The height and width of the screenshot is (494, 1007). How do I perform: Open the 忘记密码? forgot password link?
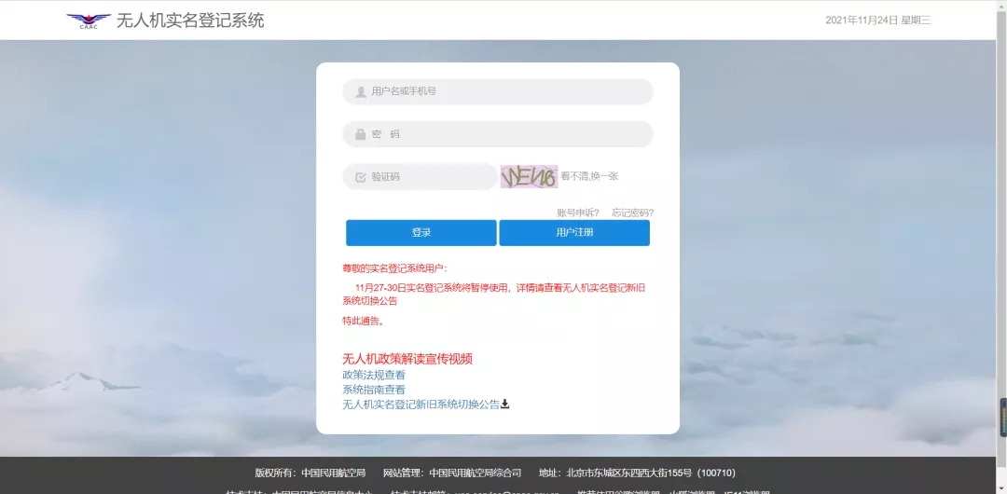click(x=632, y=213)
